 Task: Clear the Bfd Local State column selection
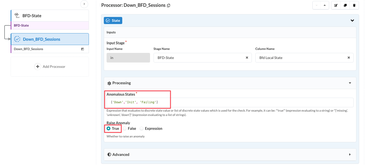(349, 58)
